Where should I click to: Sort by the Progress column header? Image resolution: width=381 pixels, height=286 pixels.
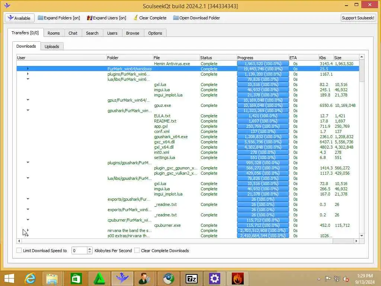[263, 58]
